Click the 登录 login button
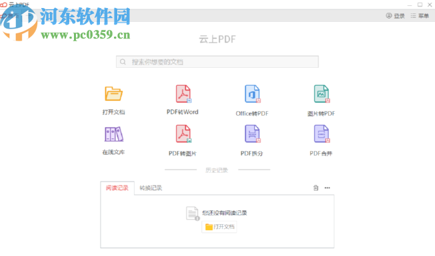435x256 pixels. coord(395,16)
